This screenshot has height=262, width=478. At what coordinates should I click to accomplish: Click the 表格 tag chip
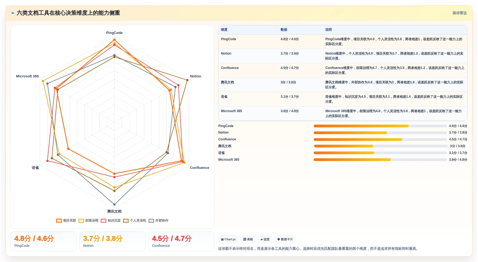(248, 239)
